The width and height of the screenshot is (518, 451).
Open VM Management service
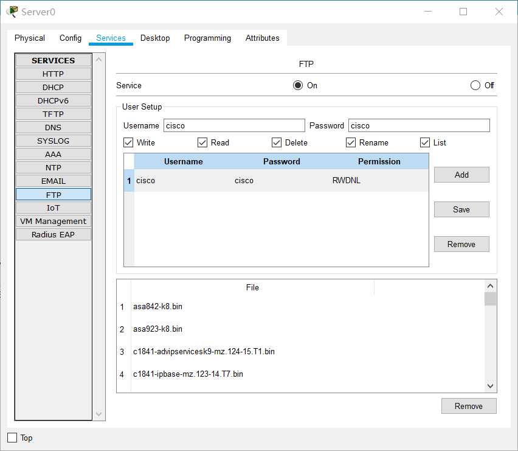53,221
